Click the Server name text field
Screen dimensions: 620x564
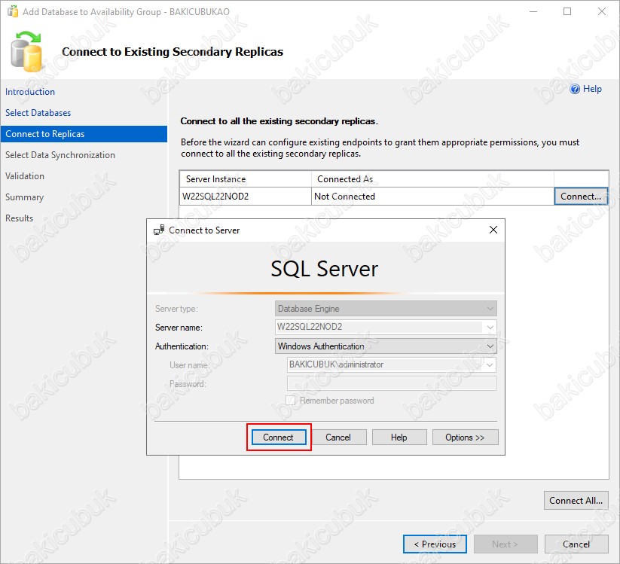379,327
